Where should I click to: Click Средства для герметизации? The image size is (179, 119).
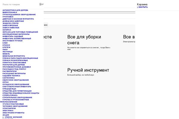pos(17,91)
